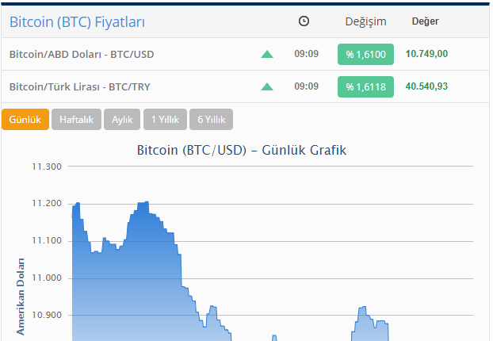Click the 09:09 time in BTC/USD row
The image size is (493, 341).
click(x=306, y=54)
